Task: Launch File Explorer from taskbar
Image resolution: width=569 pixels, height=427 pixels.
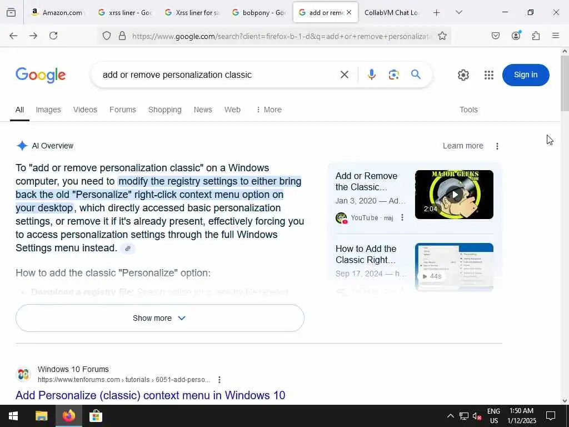Action: click(x=41, y=416)
